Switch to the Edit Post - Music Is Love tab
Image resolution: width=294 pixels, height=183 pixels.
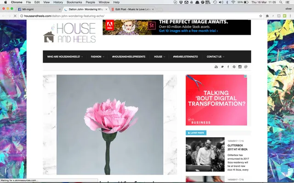tap(133, 9)
